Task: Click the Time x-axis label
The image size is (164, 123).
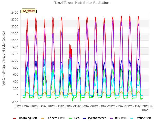Action: (x=145, y=110)
